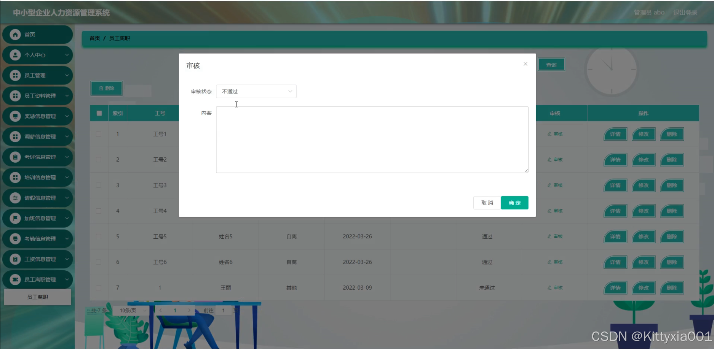Click the 请假信息管理 sidebar icon
714x349 pixels.
(15, 198)
